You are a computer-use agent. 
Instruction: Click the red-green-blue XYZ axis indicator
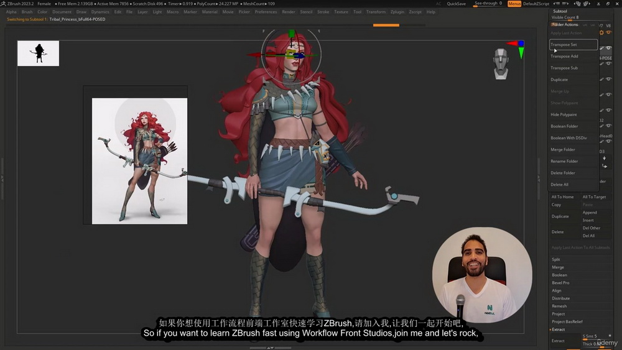pos(516,48)
